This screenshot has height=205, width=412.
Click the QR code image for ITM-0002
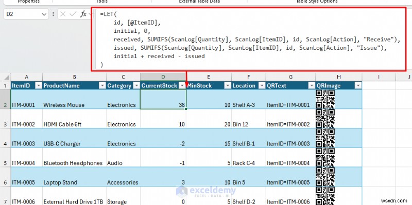pos(325,119)
